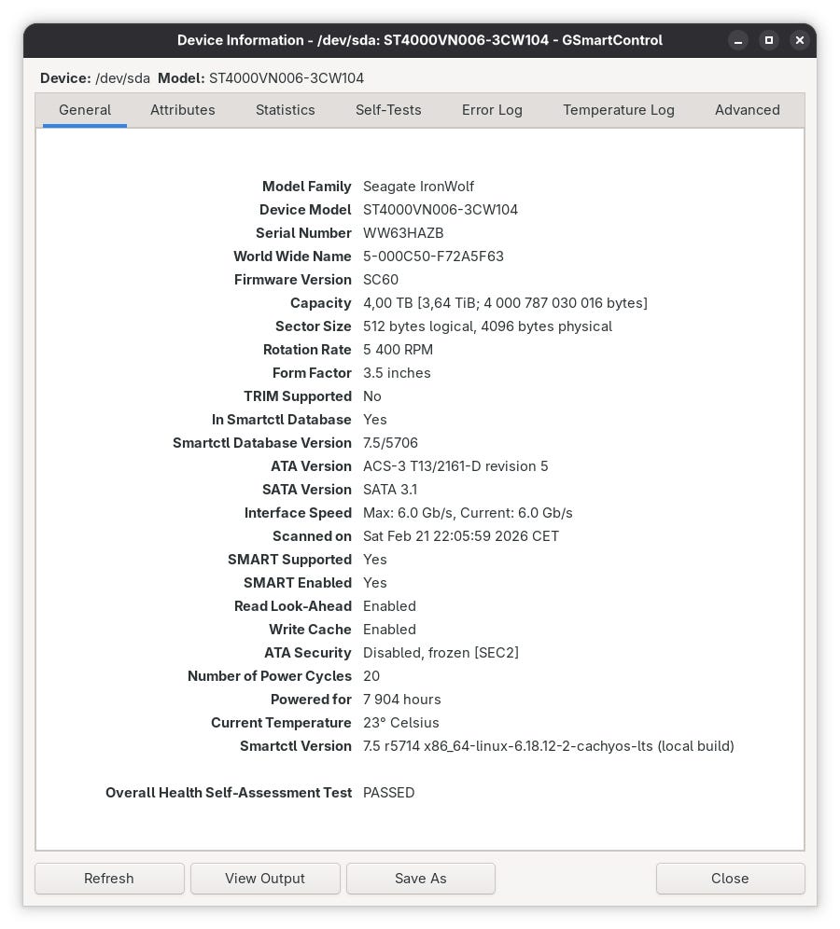840x929 pixels.
Task: Show the Error Log tab
Action: click(x=492, y=110)
